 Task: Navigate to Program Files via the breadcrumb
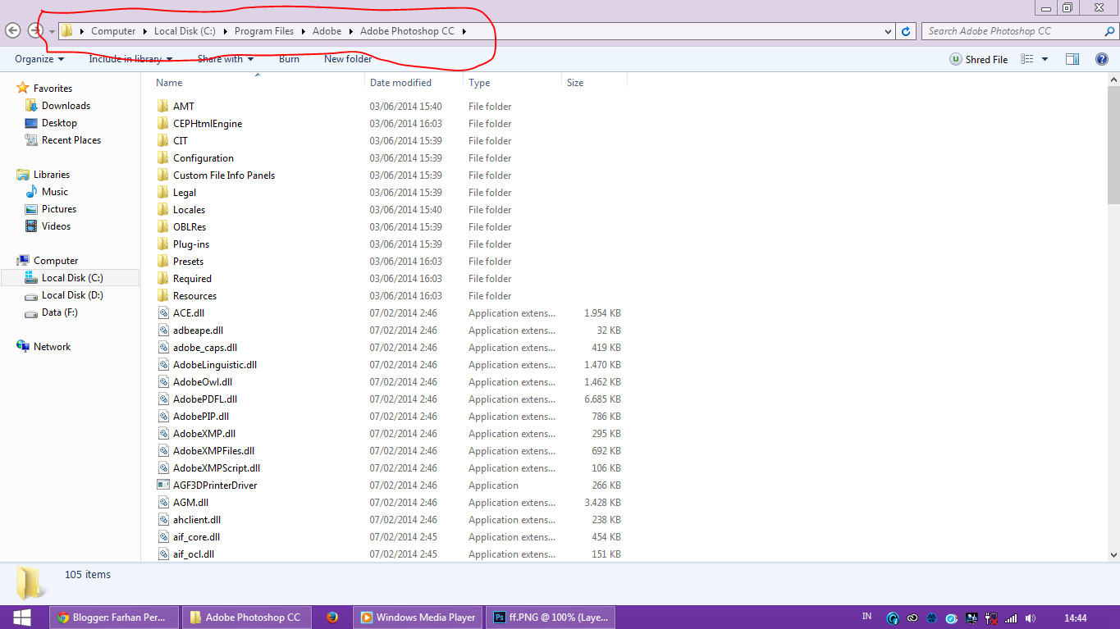pos(263,31)
